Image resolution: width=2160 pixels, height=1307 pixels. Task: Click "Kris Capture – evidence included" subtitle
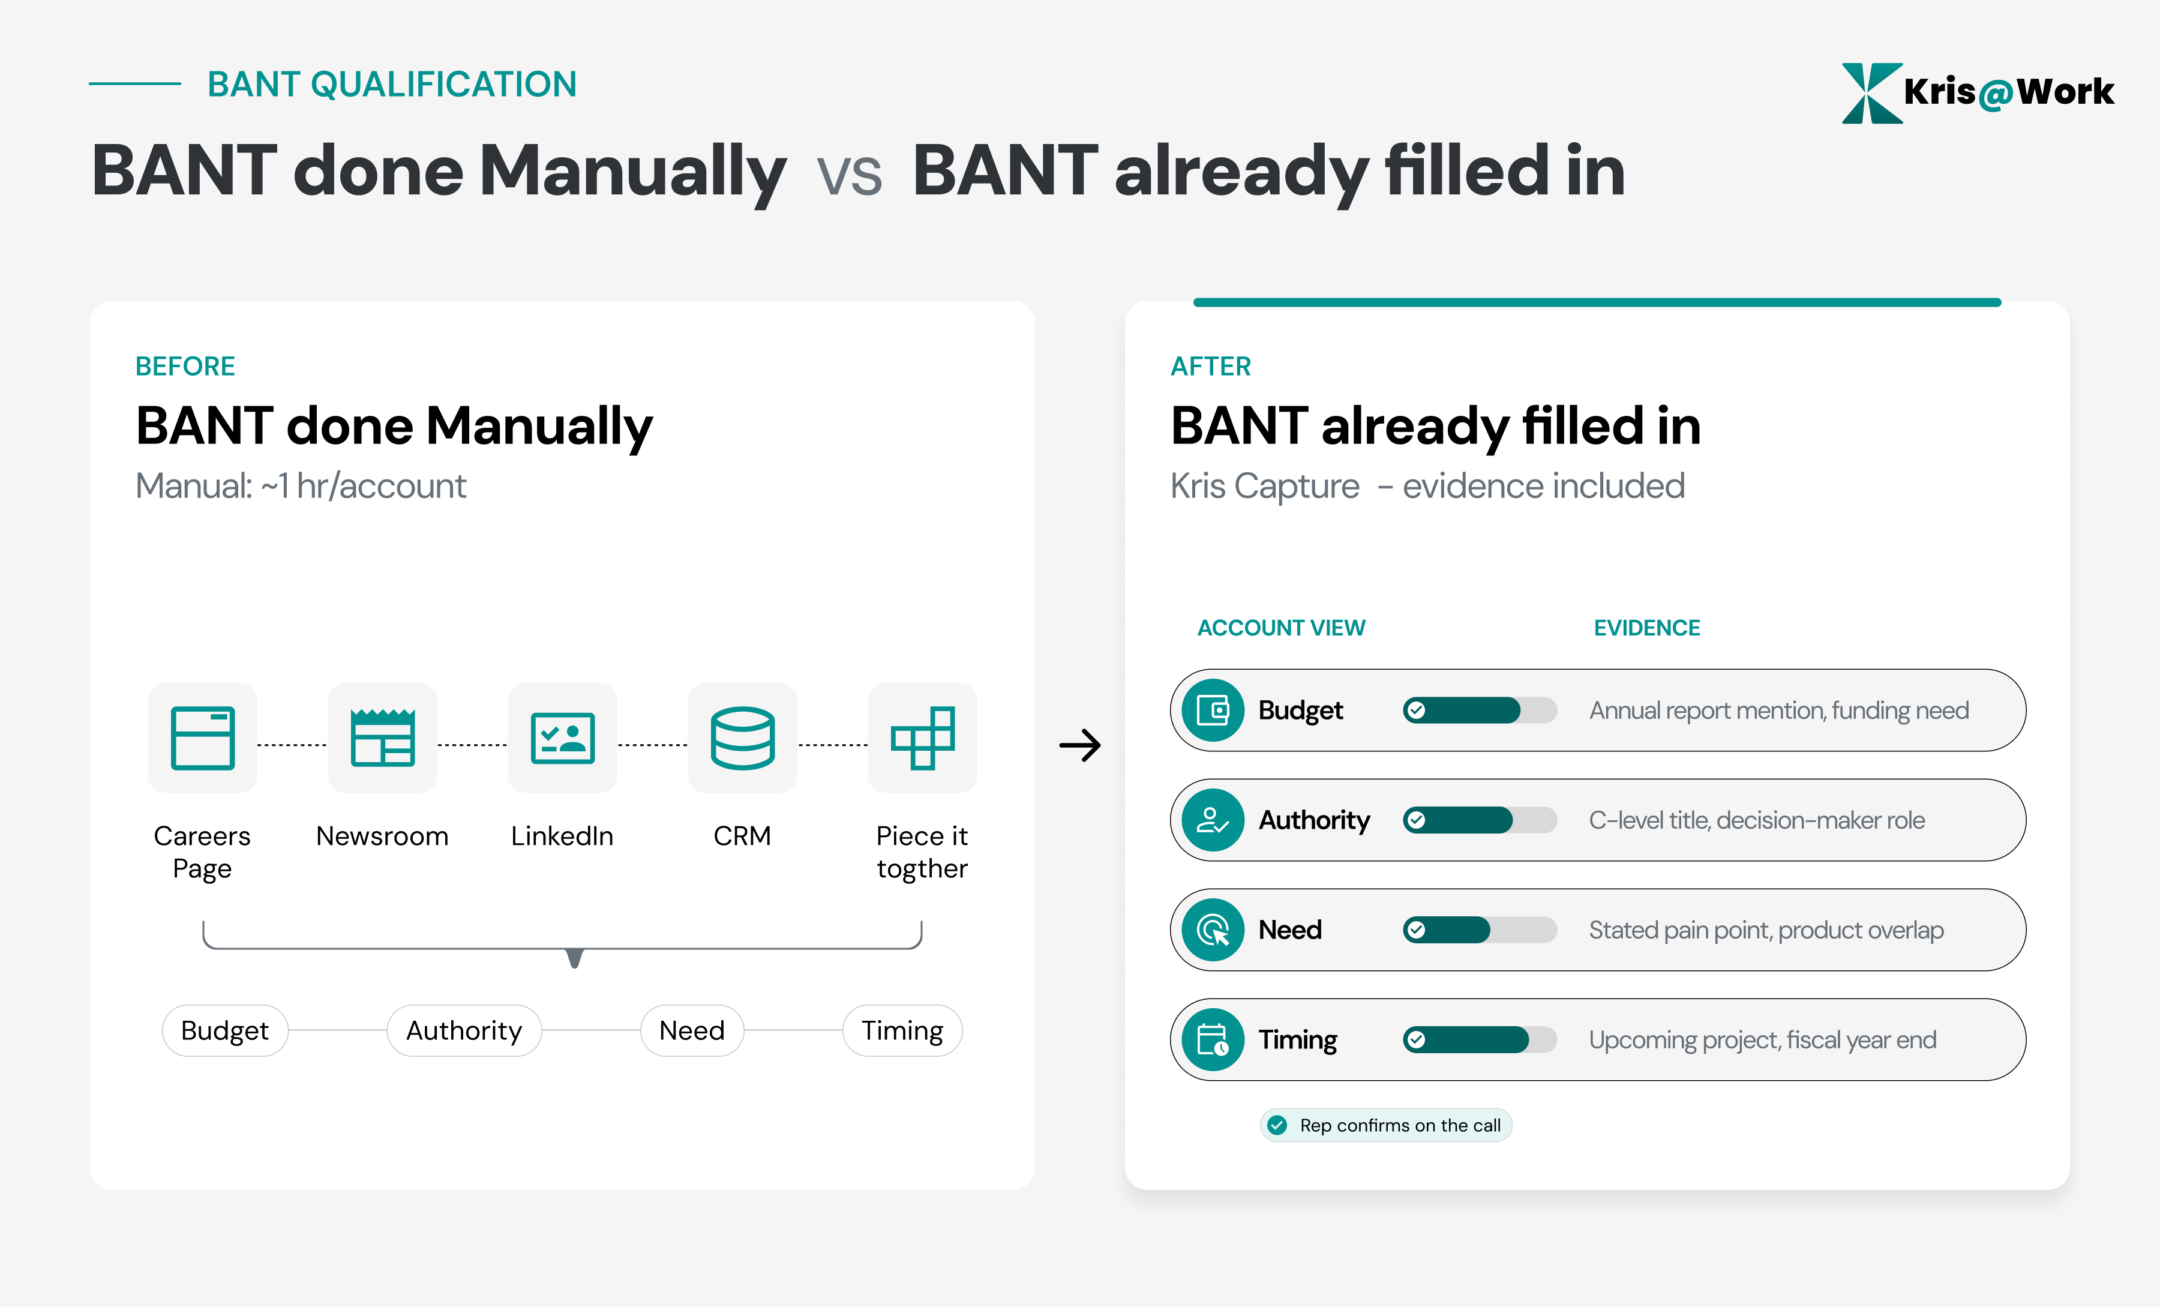tap(1427, 485)
